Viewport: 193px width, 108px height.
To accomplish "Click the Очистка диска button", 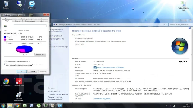I will (x=40, y=54).
